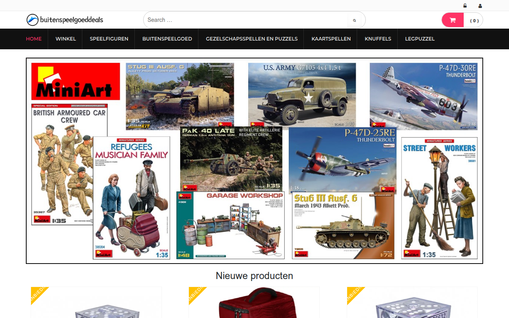509x318 pixels.
Task: Open the SPEELFIGUREN category
Action: 109,39
